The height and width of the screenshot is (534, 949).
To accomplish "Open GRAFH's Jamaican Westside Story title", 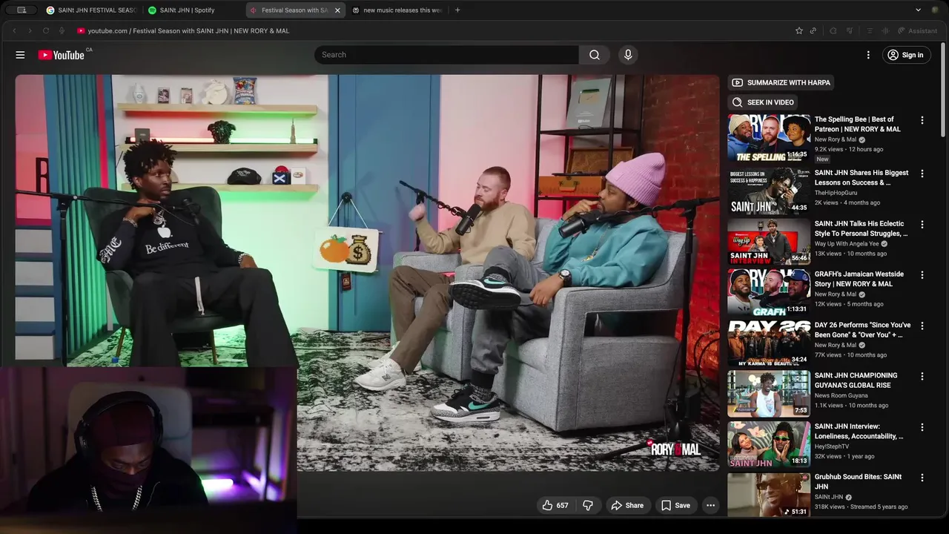I will coord(859,279).
